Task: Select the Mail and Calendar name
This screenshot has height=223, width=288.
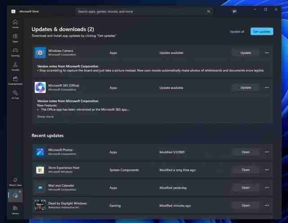Action: coord(61,186)
